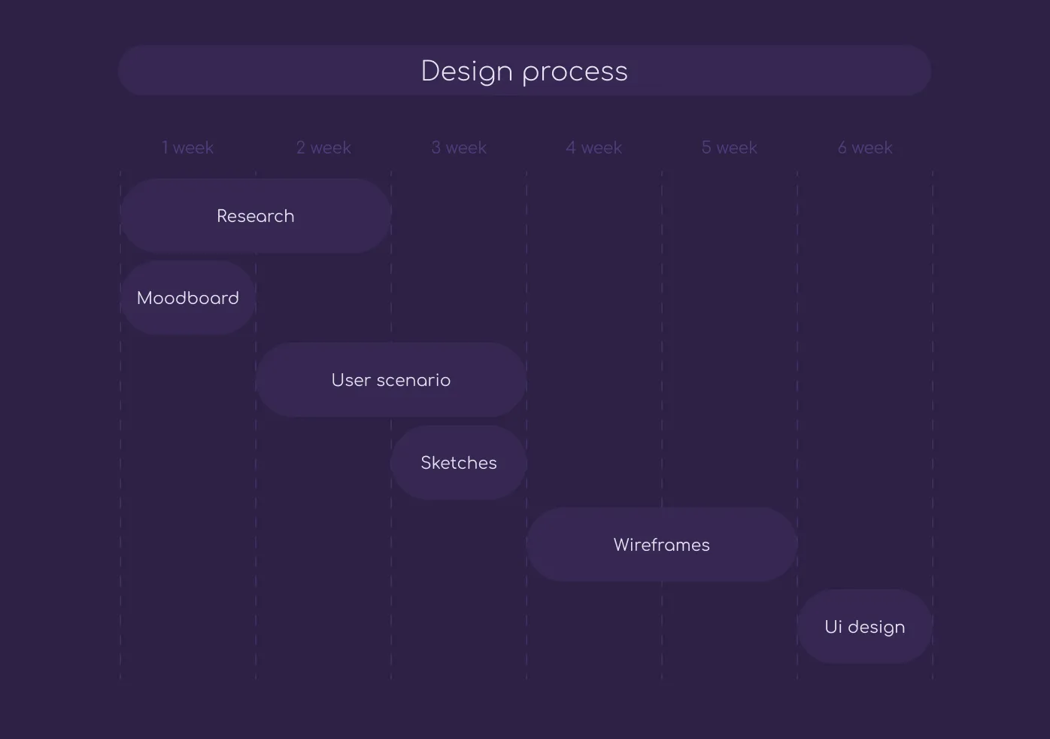Click the Sketches task bar
The image size is (1050, 739).
(x=458, y=462)
